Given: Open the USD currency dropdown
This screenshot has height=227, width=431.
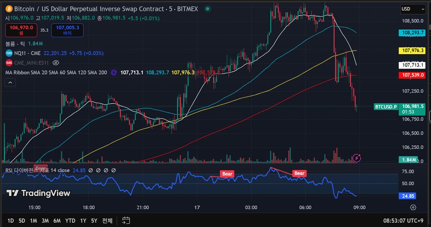Looking at the screenshot, I should [x=413, y=9].
